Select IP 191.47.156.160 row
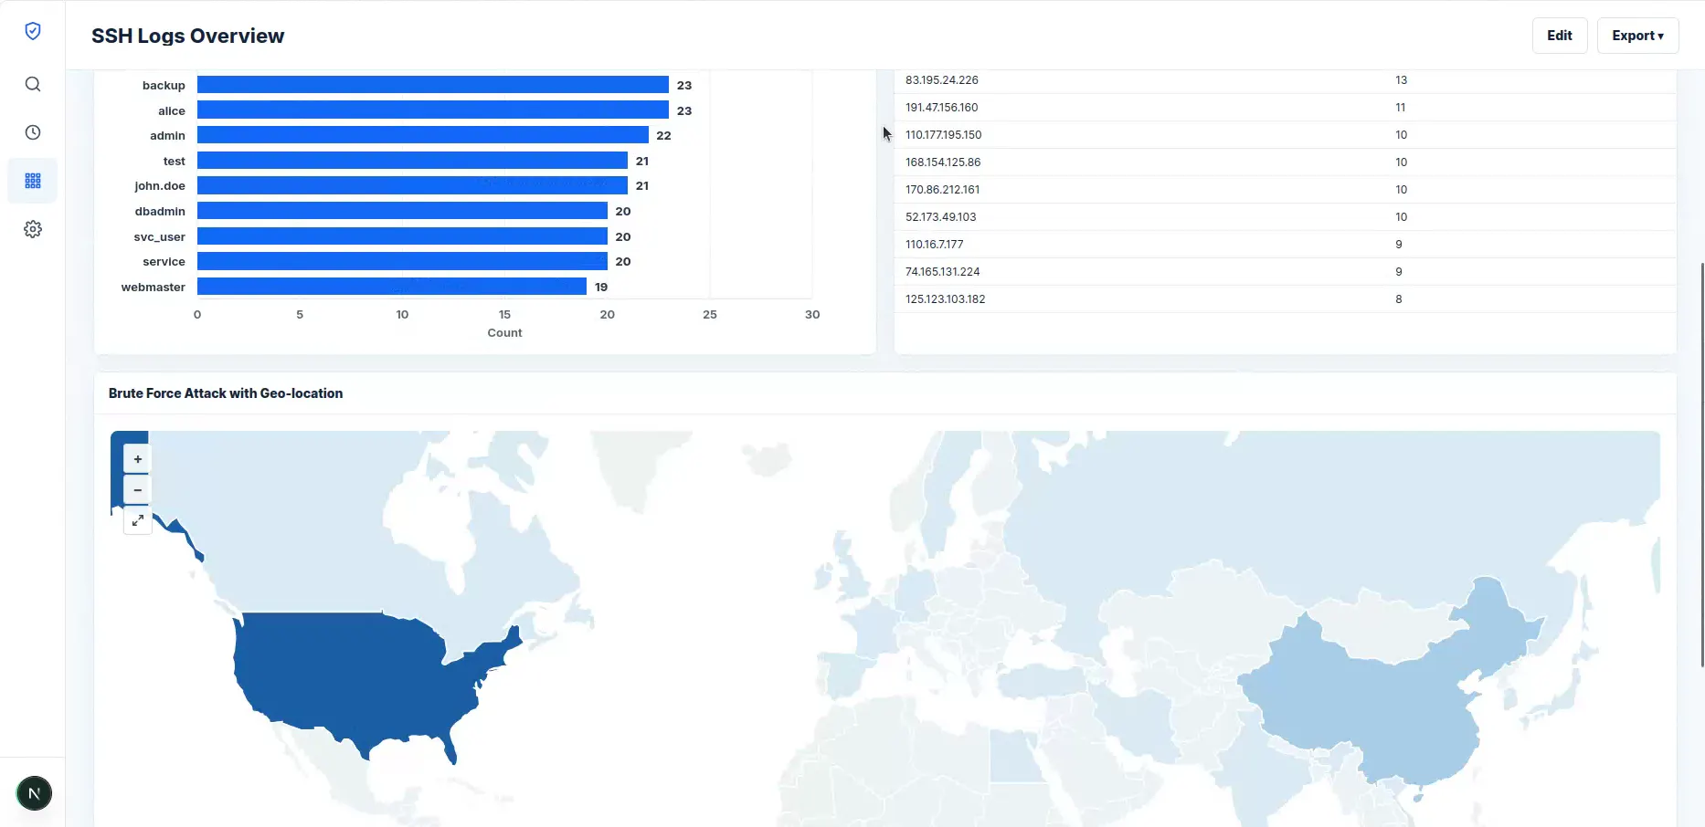Screen dimensions: 1705x827 click(1285, 108)
